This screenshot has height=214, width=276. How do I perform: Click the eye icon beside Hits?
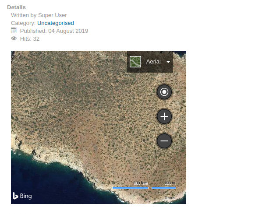click(14, 39)
